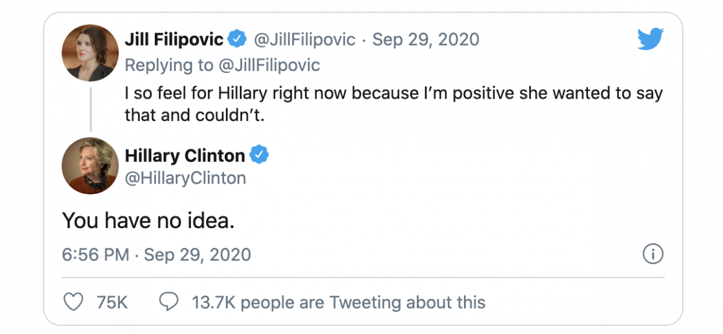Click the 'You have no idea.' tweet text
This screenshot has height=334, width=723.
pos(148,220)
